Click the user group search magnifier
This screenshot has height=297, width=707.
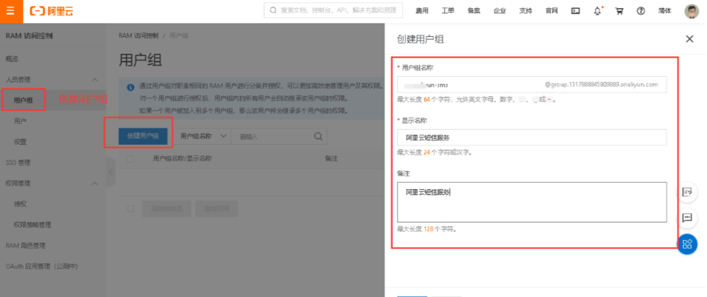[318, 136]
